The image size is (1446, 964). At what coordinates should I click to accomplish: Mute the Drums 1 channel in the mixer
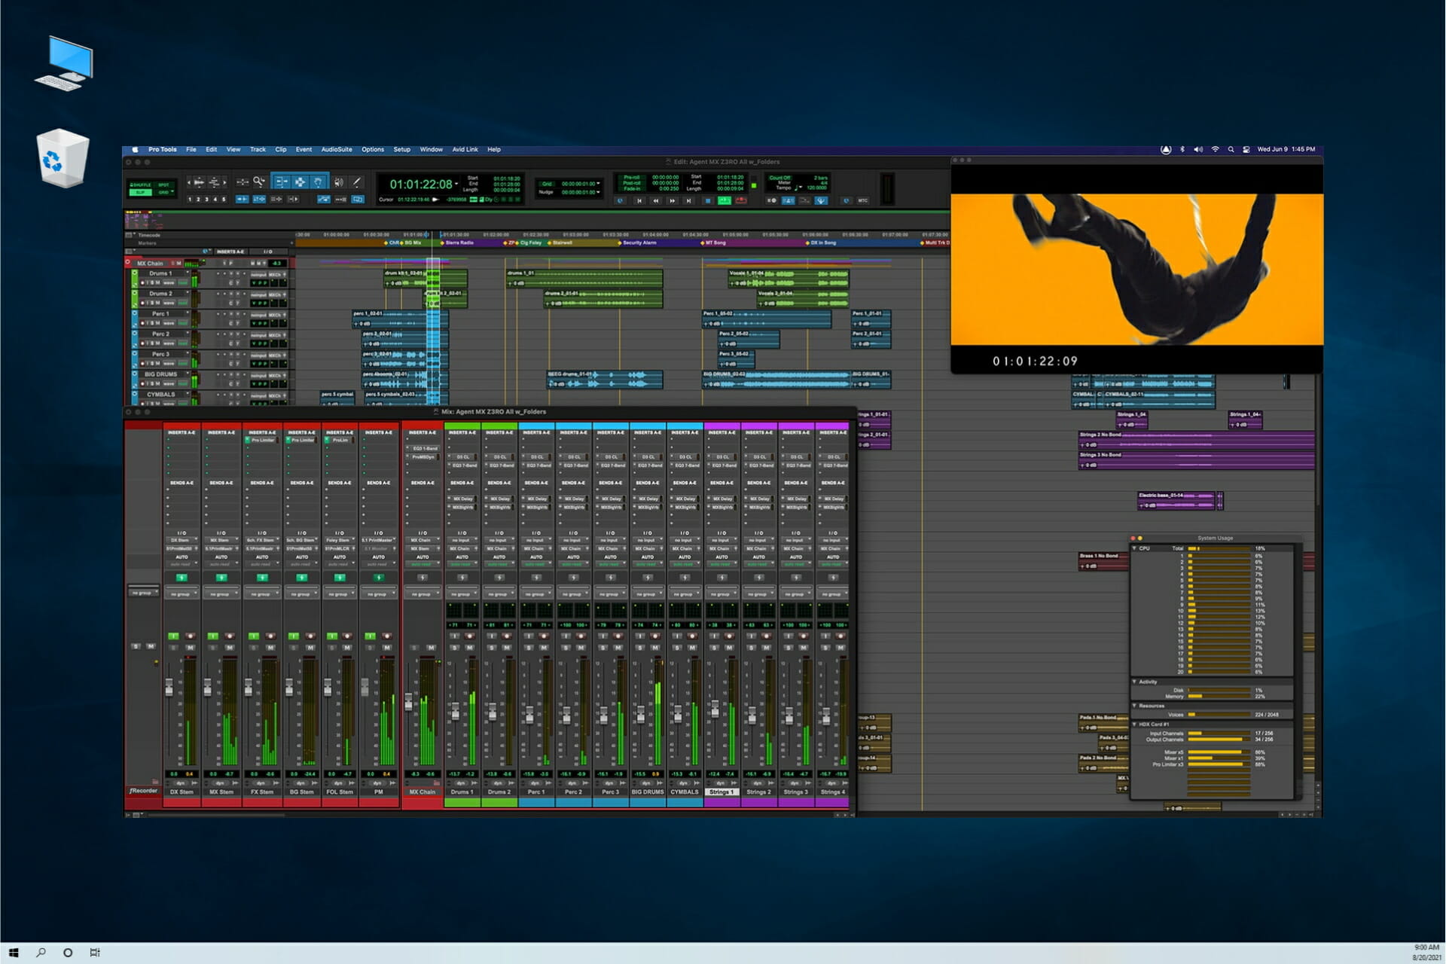tap(469, 648)
